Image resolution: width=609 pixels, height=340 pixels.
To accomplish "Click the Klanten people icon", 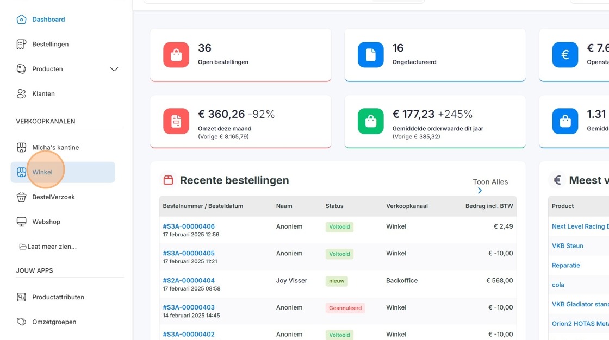I will pyautogui.click(x=21, y=94).
